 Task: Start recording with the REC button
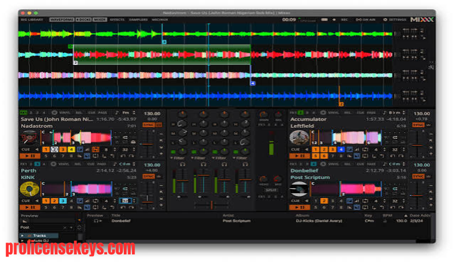click(x=344, y=19)
